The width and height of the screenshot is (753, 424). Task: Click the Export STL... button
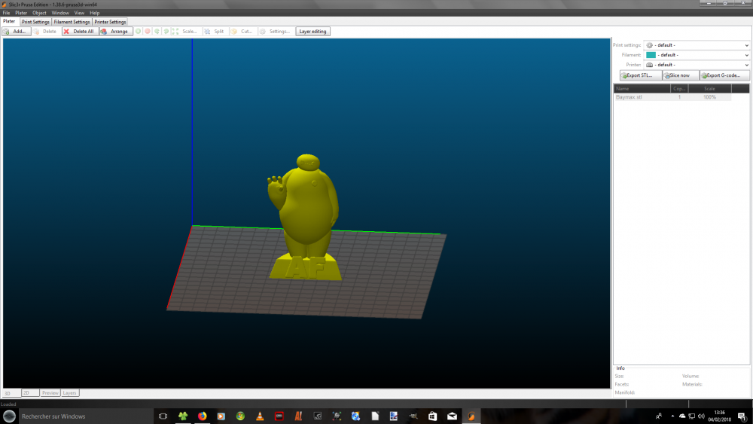pos(640,75)
